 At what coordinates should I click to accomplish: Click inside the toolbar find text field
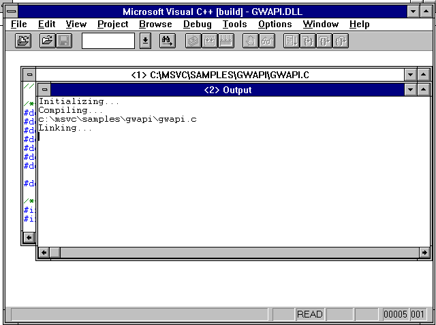(108, 41)
